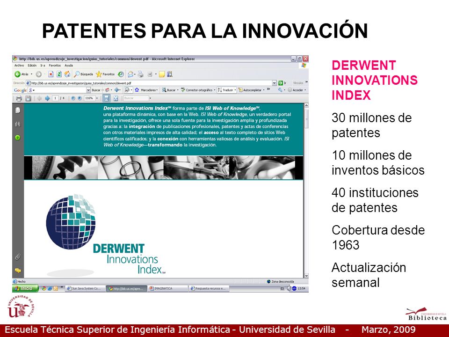Zoom out with the PDF minus button
The height and width of the screenshot is (337, 449).
(x=73, y=98)
